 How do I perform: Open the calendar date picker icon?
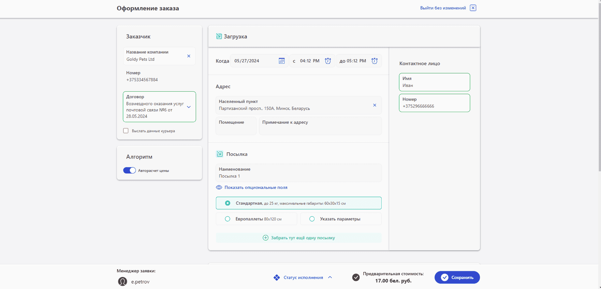click(x=281, y=61)
